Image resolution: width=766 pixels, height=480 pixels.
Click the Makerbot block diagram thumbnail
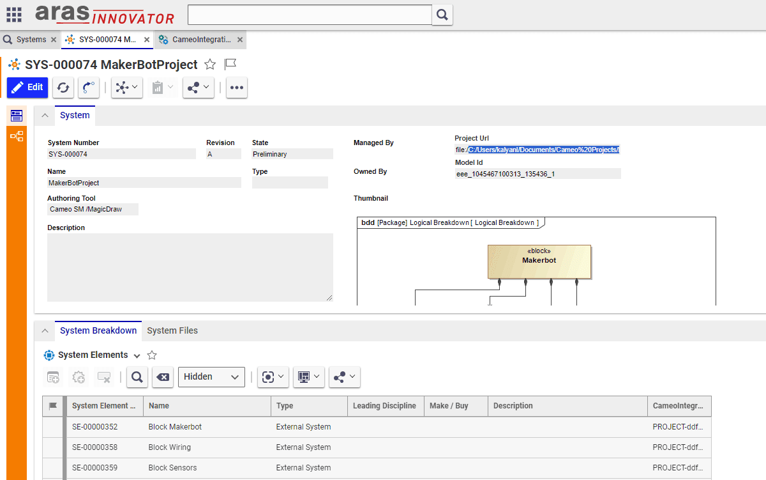pos(536,261)
